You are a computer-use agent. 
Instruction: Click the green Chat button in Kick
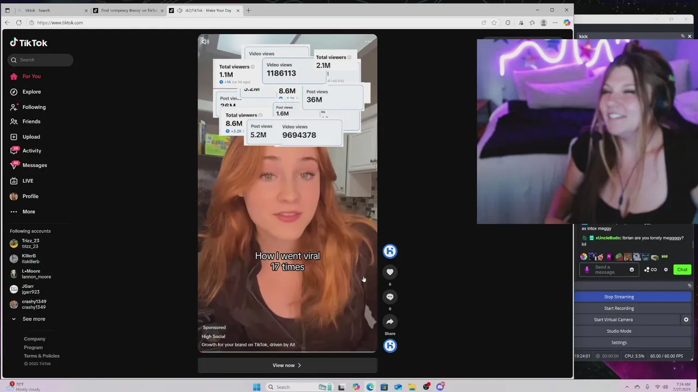682,269
